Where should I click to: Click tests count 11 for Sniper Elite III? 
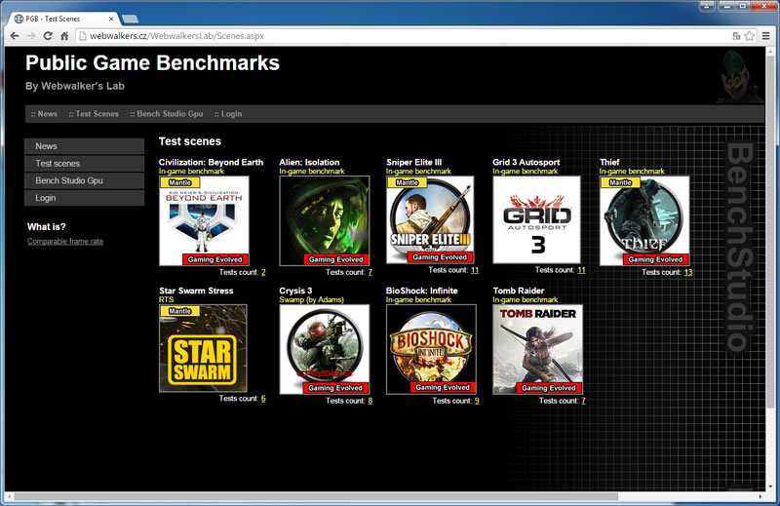coord(475,270)
